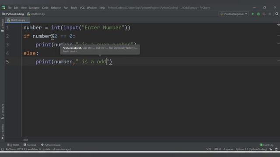This screenshot has width=280, height=157.
Task: Change the 4 spaces indent setting
Action: [228, 149]
